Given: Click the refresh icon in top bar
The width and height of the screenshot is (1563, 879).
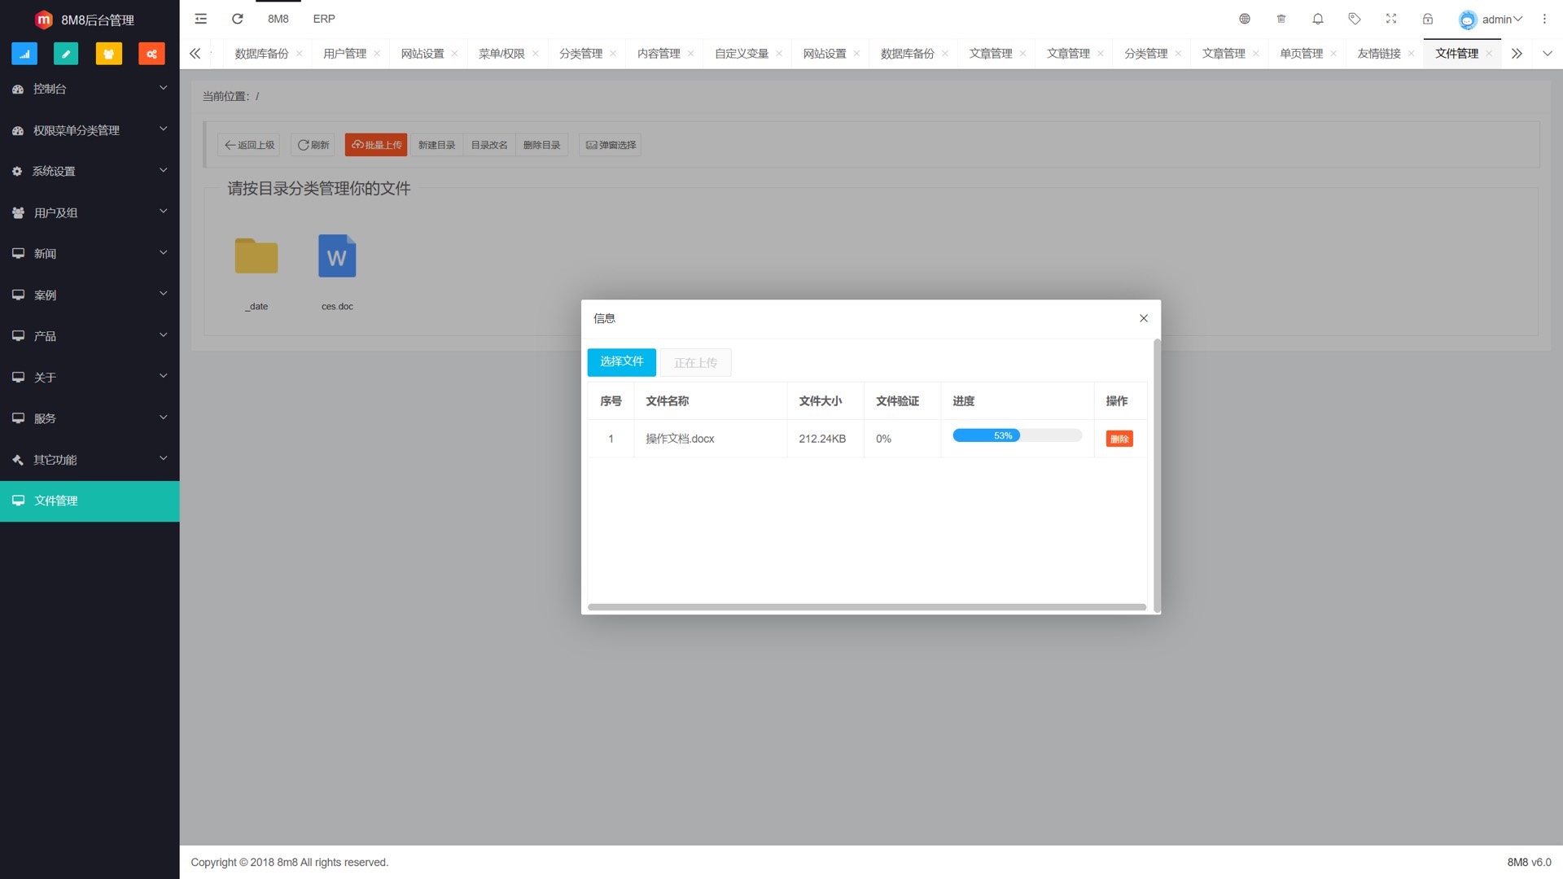Looking at the screenshot, I should [238, 19].
